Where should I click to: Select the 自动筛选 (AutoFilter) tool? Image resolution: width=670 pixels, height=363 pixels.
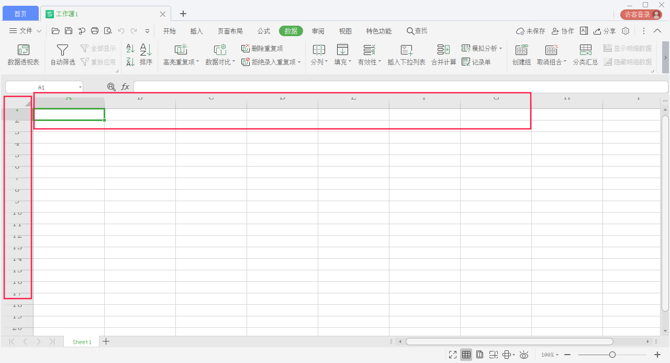coord(62,54)
